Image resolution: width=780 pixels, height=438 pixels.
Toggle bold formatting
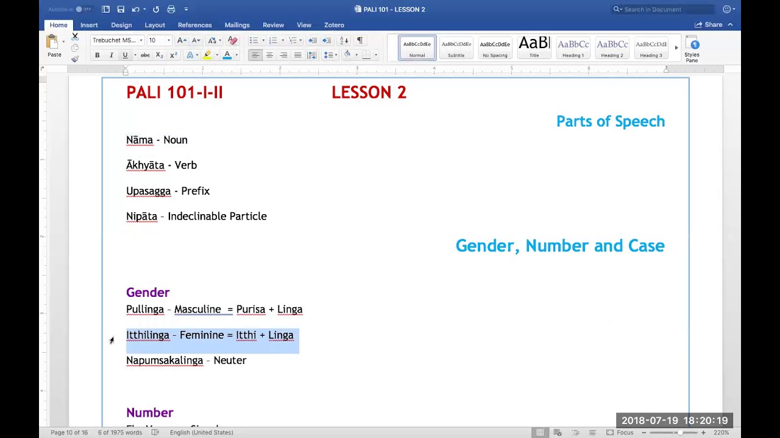tap(97, 55)
